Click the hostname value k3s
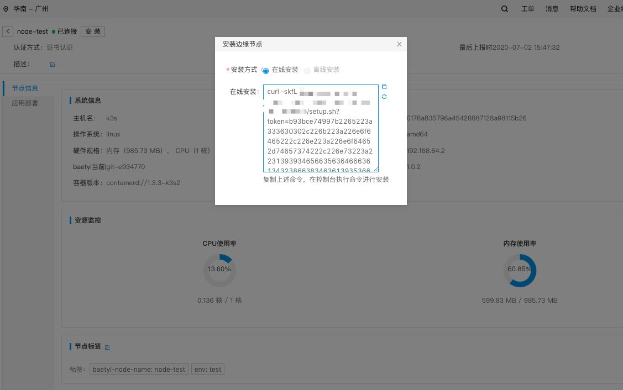623x390 pixels. pyautogui.click(x=112, y=118)
